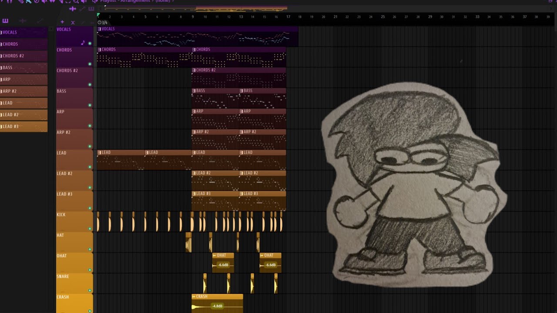557x313 pixels.
Task: Click the SNARE track header name
Action: [63, 276]
